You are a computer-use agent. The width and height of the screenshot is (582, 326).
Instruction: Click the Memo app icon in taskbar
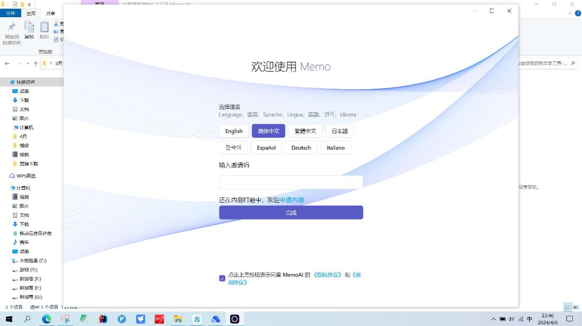click(x=234, y=319)
